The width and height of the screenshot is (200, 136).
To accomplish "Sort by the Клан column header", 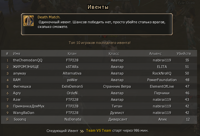I will [x=72, y=53].
